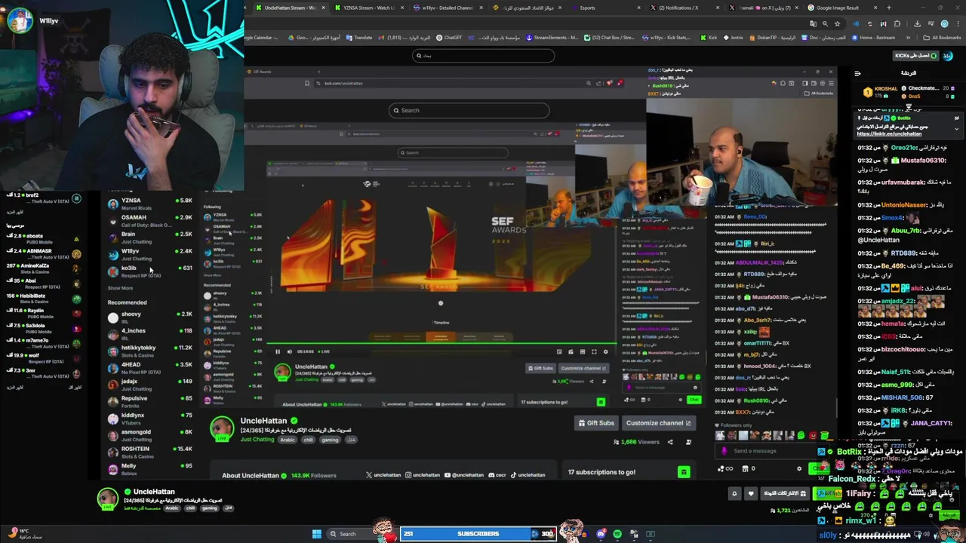Open ROSHTEIN in Recommended list
Image resolution: width=966 pixels, height=543 pixels.
[x=149, y=451]
